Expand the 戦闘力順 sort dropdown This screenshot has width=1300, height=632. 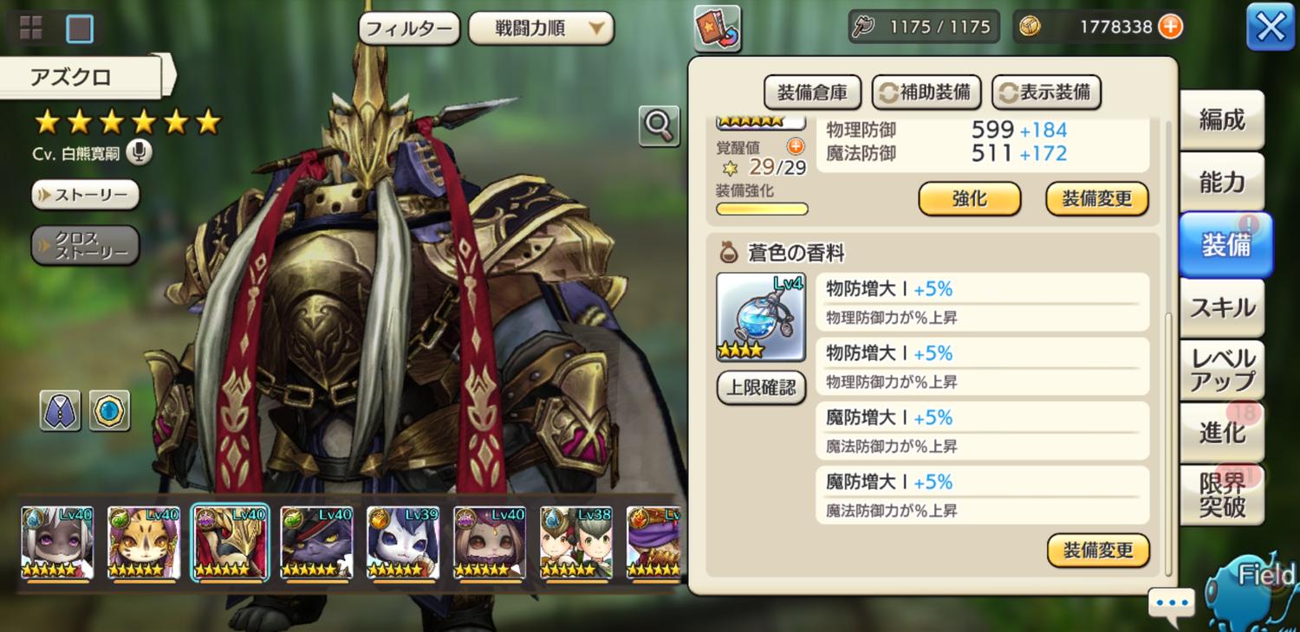541,29
